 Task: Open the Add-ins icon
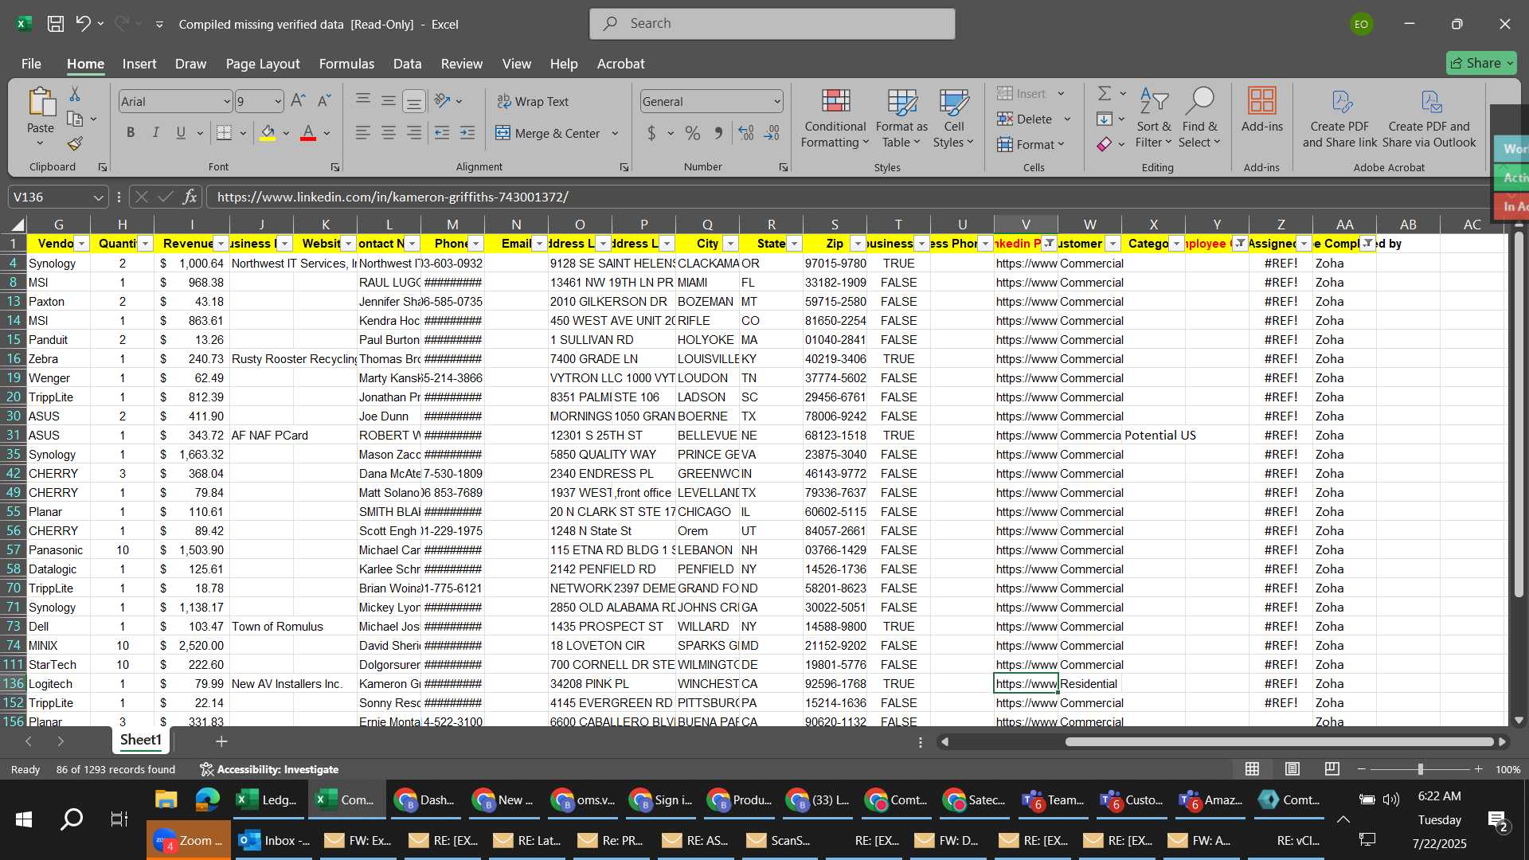point(1262,109)
